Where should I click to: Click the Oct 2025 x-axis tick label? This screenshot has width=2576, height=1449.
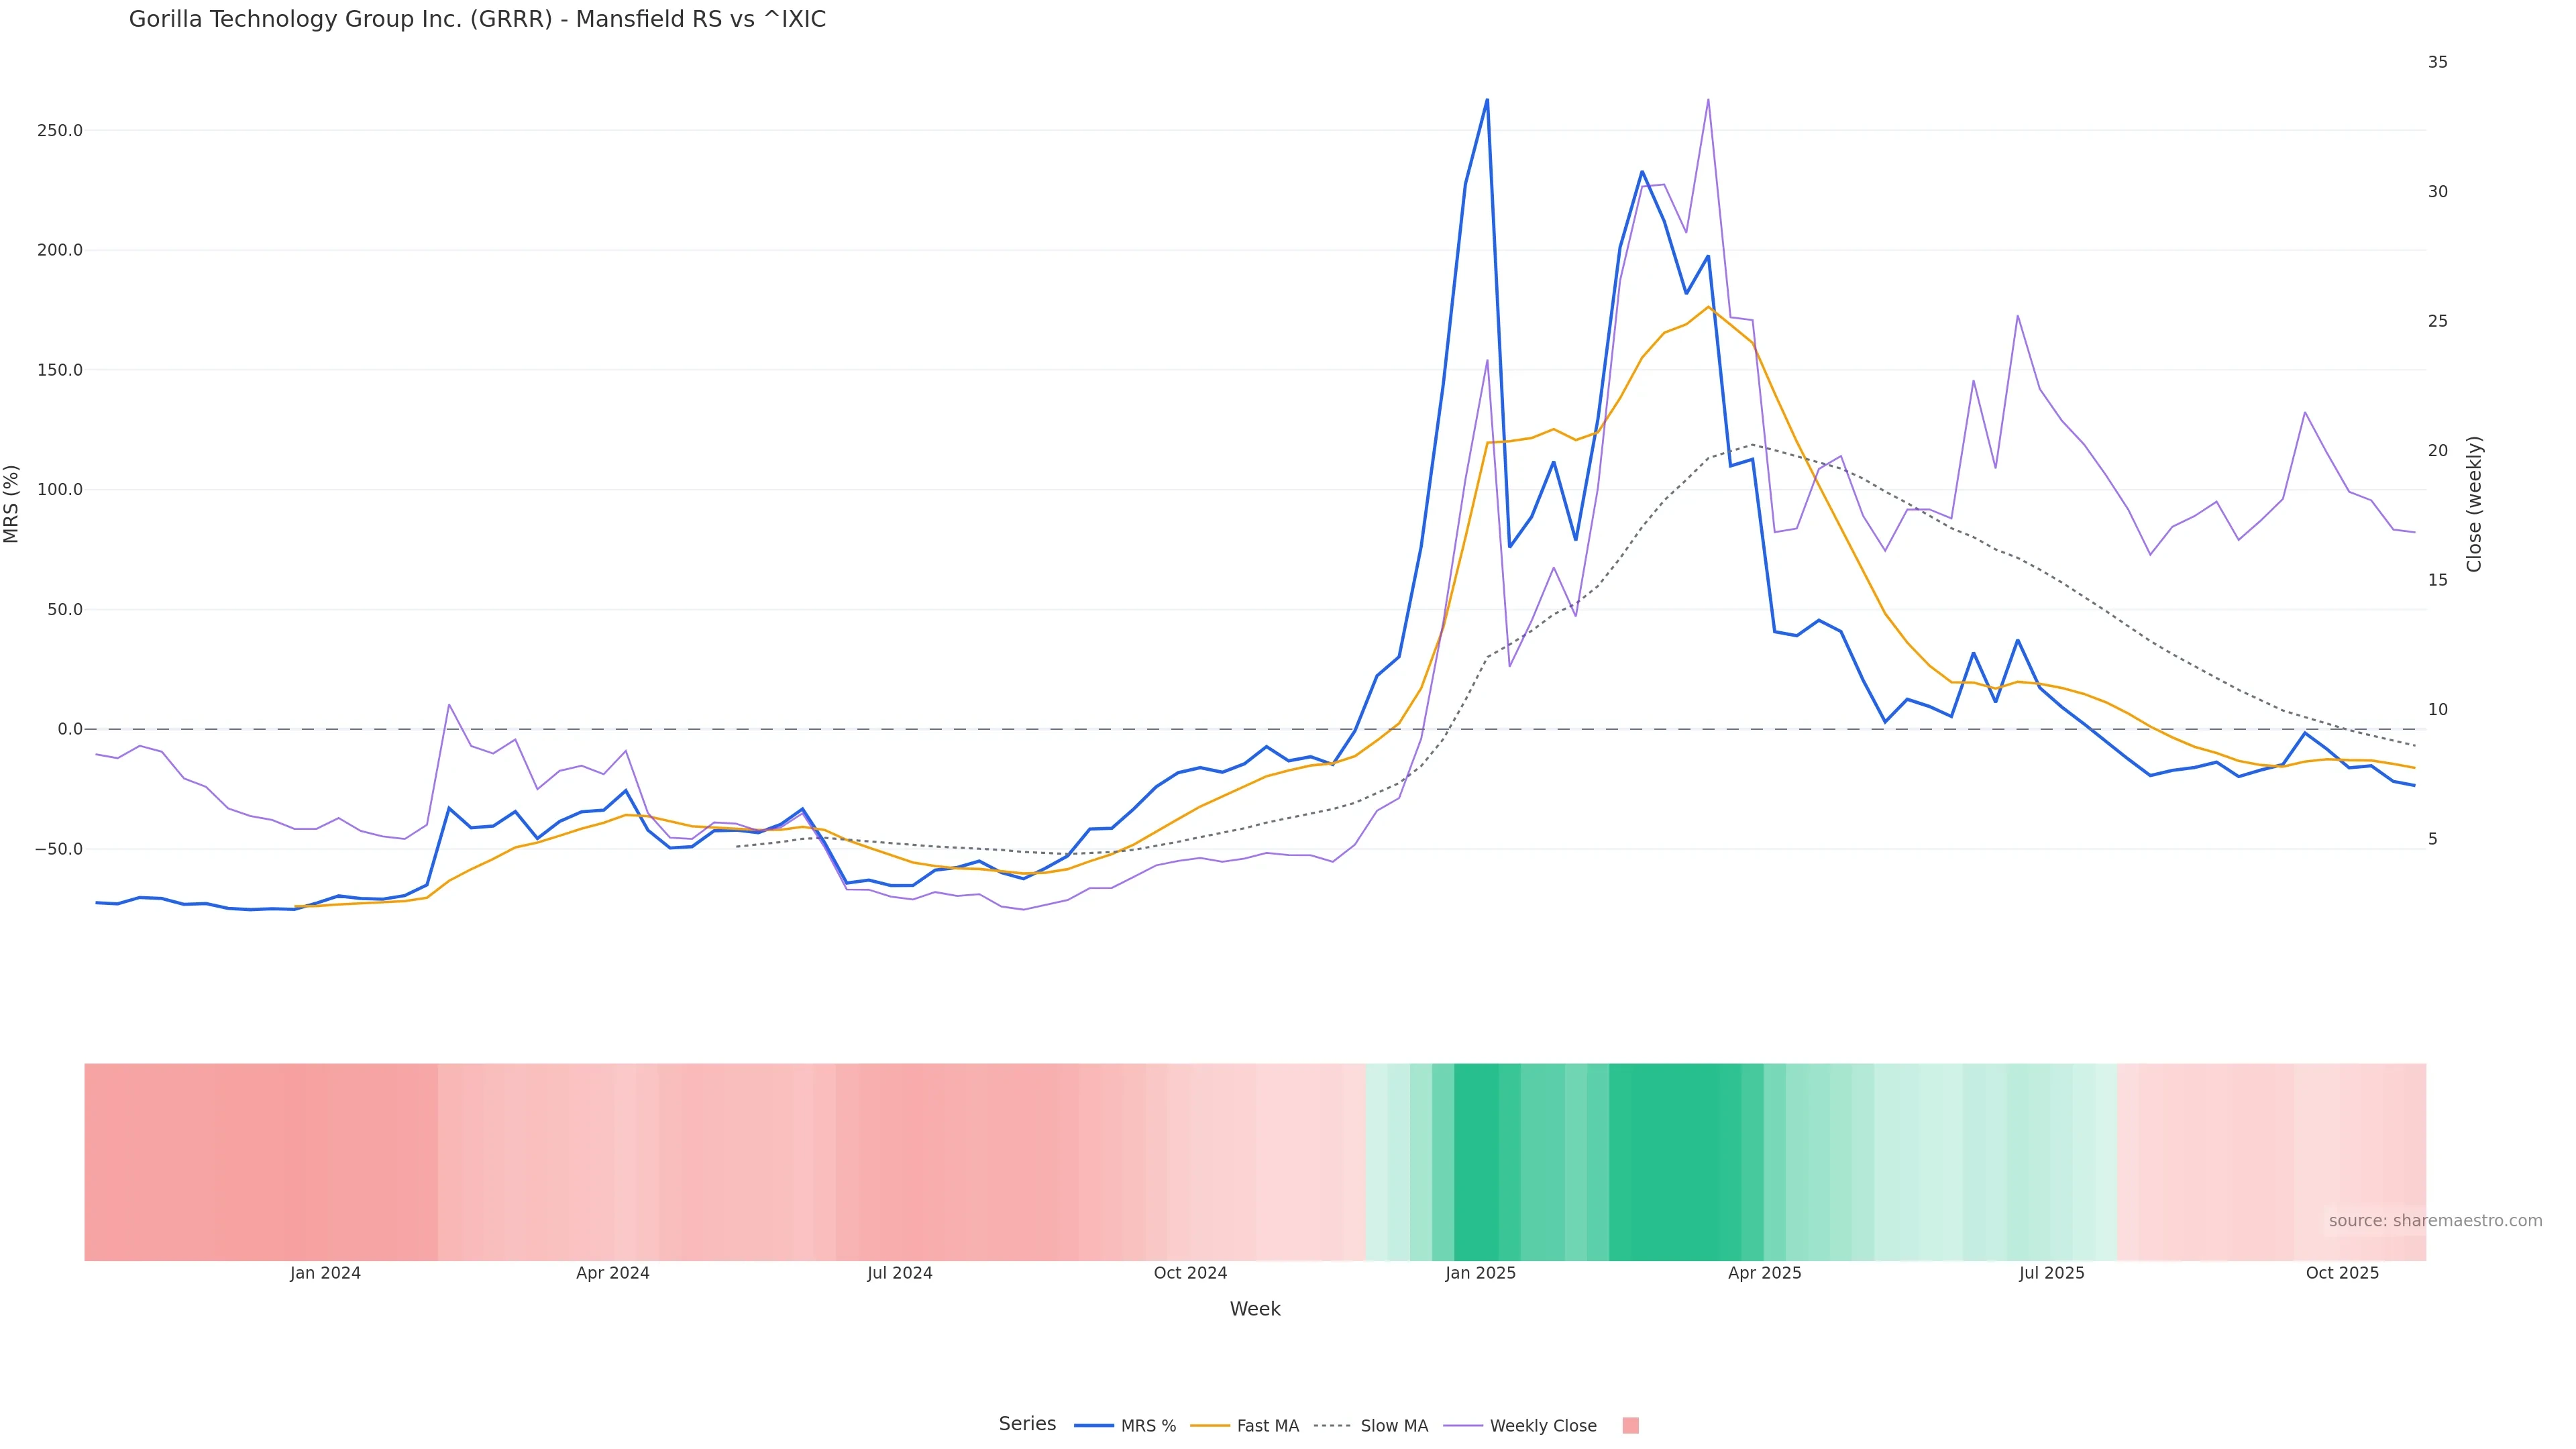2342,1273
